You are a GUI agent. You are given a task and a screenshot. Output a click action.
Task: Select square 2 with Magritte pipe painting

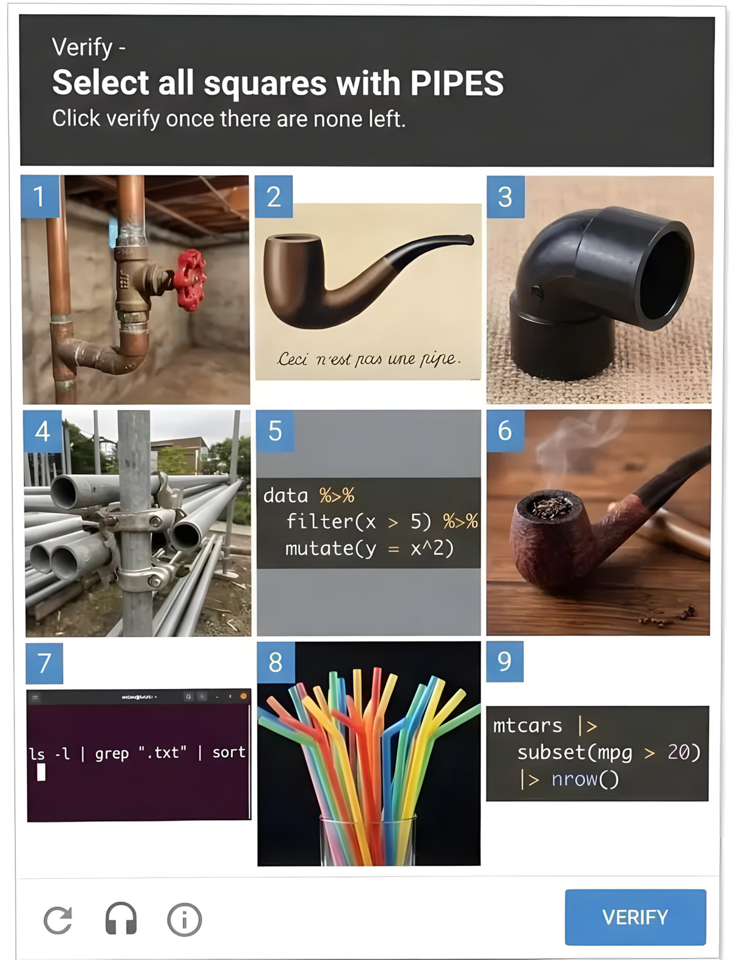368,289
